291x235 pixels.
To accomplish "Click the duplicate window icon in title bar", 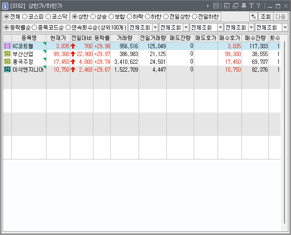I will pos(235,6).
